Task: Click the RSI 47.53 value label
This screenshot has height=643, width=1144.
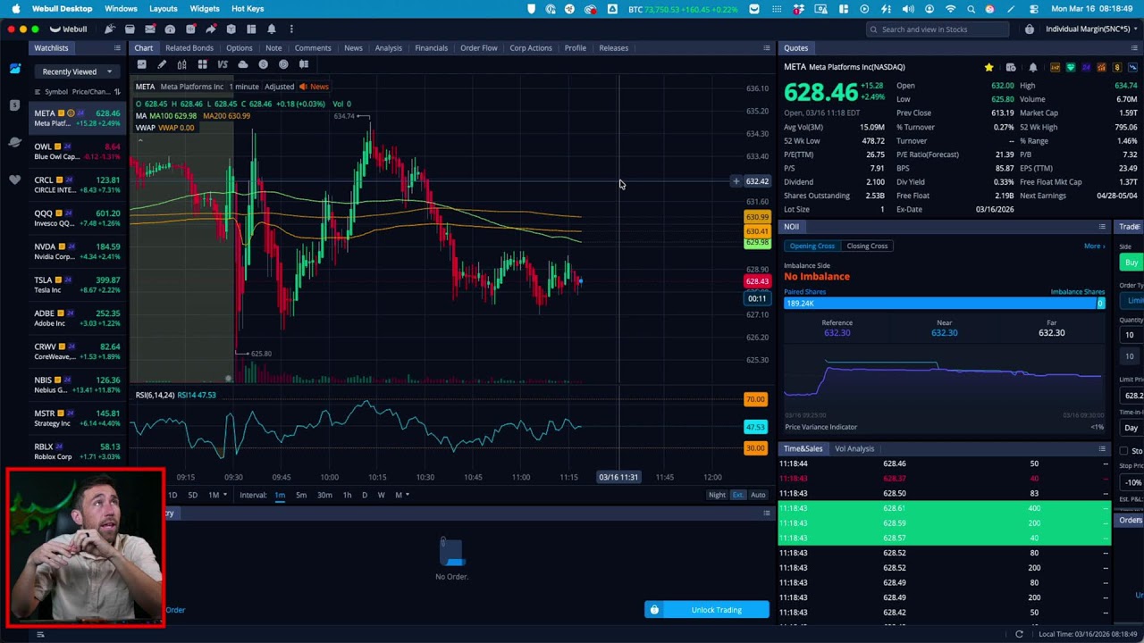Action: [755, 427]
